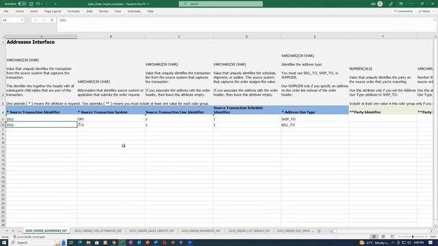The height and width of the screenshot is (246, 438).
Task: Open the notification center icon
Action: (430, 243)
